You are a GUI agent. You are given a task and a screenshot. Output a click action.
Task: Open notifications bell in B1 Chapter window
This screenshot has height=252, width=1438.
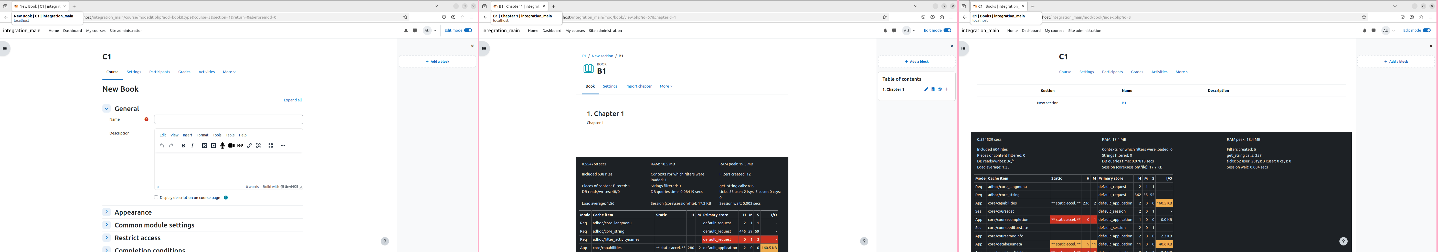(x=885, y=31)
